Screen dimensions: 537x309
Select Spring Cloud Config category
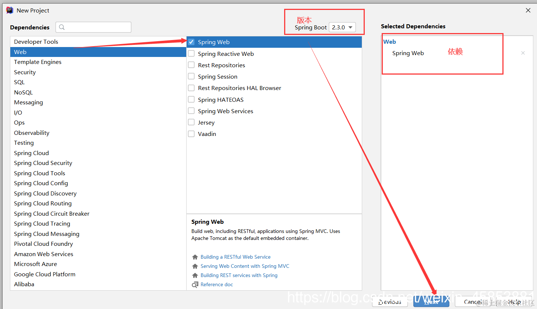click(x=98, y=183)
